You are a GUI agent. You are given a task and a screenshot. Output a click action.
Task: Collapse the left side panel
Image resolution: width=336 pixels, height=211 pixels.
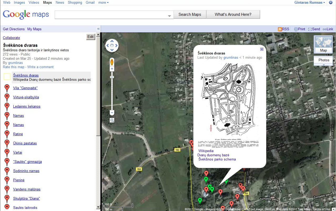[x=98, y=29]
